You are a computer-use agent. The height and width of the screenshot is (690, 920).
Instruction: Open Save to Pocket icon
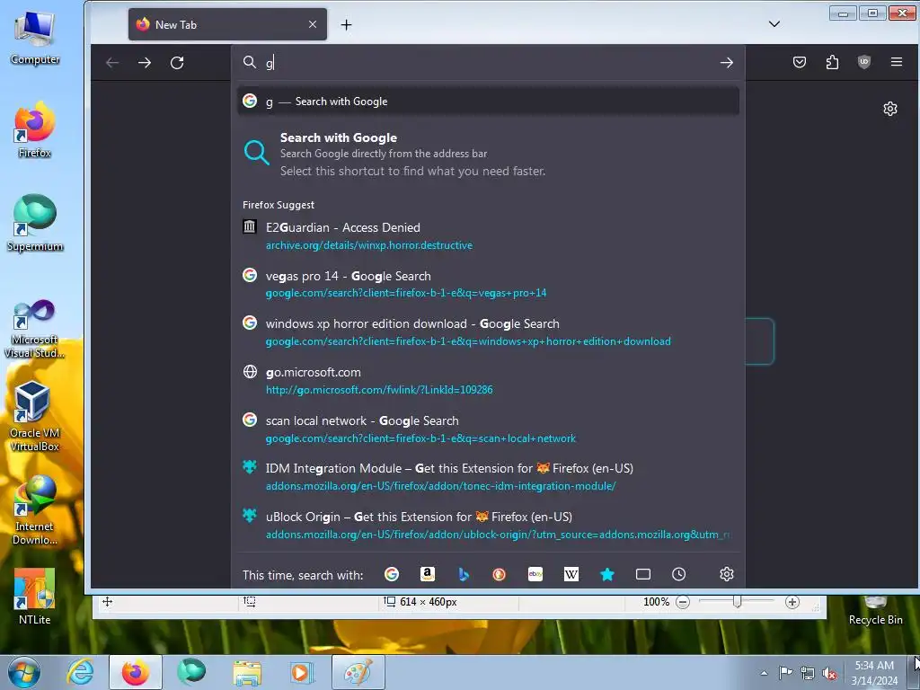click(799, 62)
